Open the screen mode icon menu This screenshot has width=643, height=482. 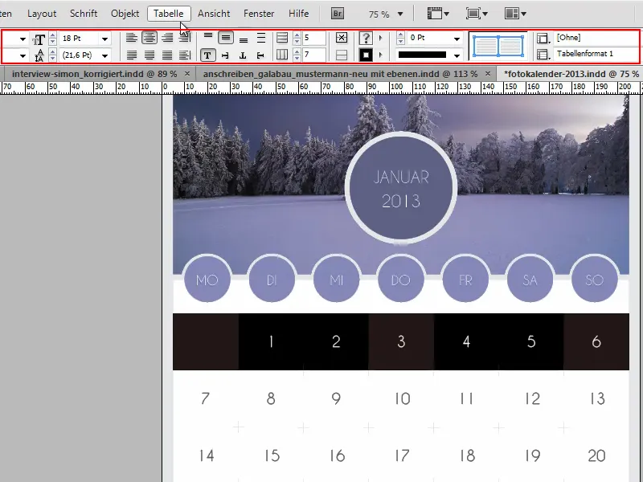477,14
